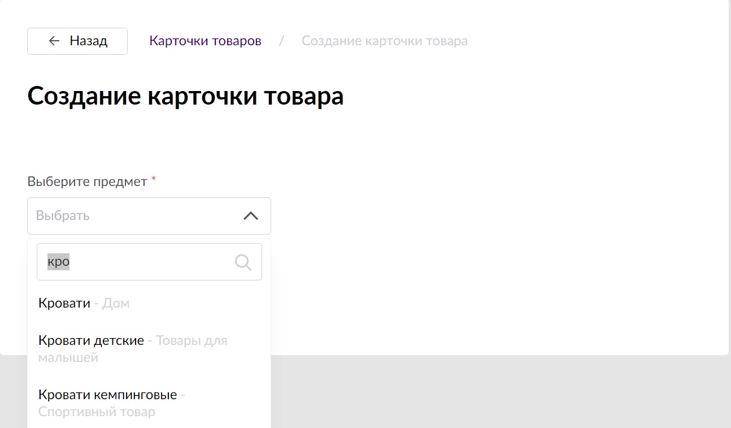
Task: Select Кровати детские option
Action: point(149,349)
